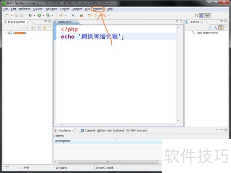The width and height of the screenshot is (231, 173).
Task: Click the Debug bug icon
Action: coord(30,15)
